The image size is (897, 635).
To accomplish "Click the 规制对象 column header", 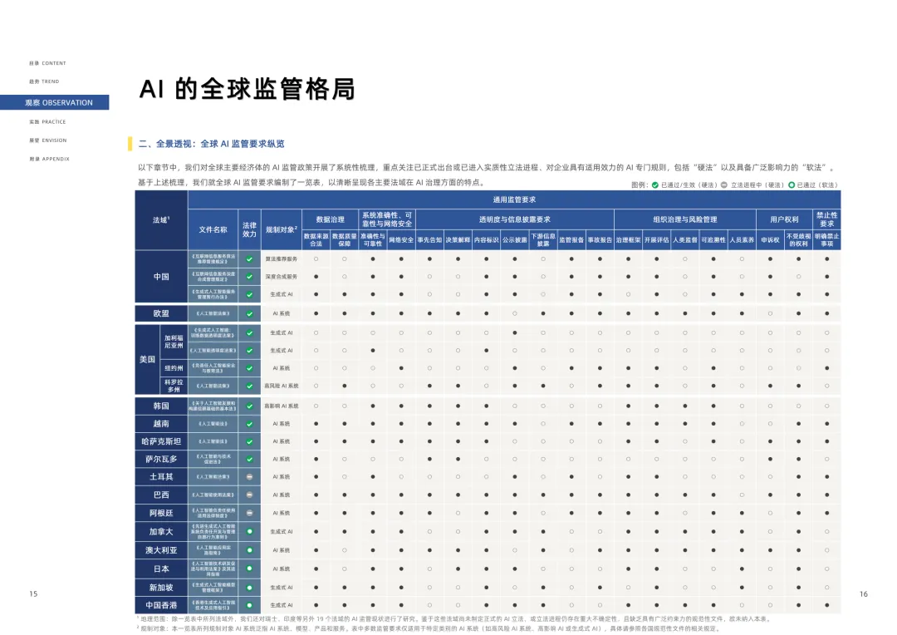I will (x=282, y=229).
